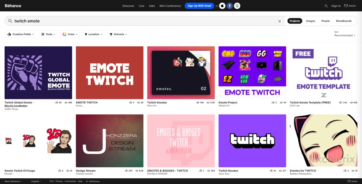The image size is (362, 184).
Task: Open the Privacy footer link
Action: point(59,181)
